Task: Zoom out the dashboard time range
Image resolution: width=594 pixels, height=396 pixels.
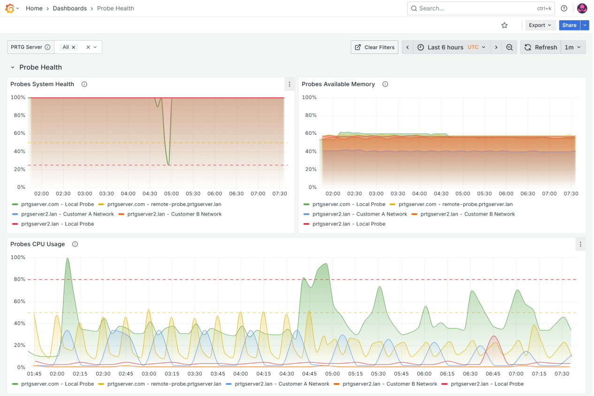Action: [510, 47]
